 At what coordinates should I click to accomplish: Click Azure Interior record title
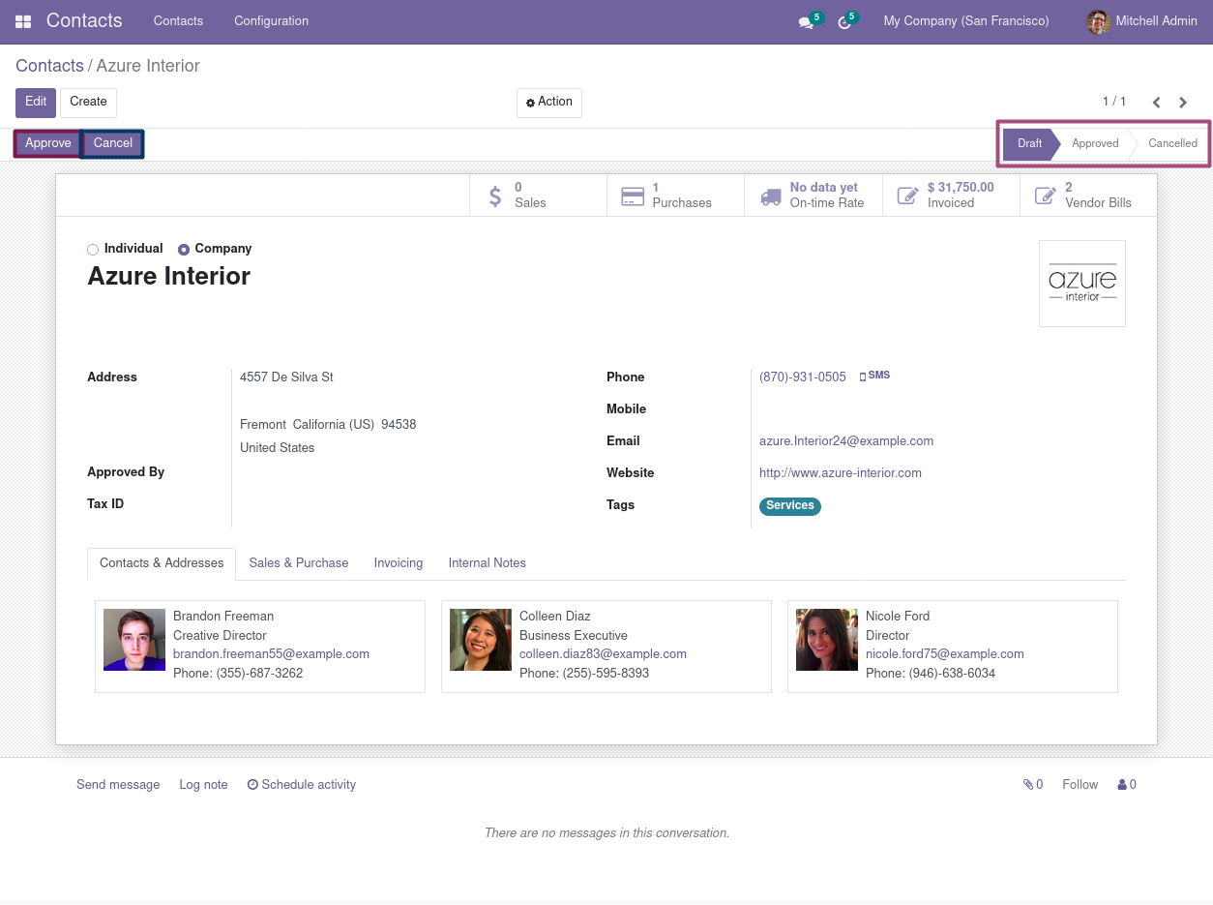[169, 277]
